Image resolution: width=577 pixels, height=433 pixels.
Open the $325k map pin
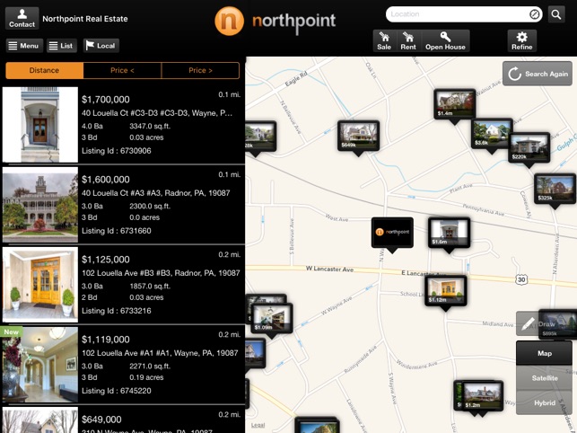[555, 189]
